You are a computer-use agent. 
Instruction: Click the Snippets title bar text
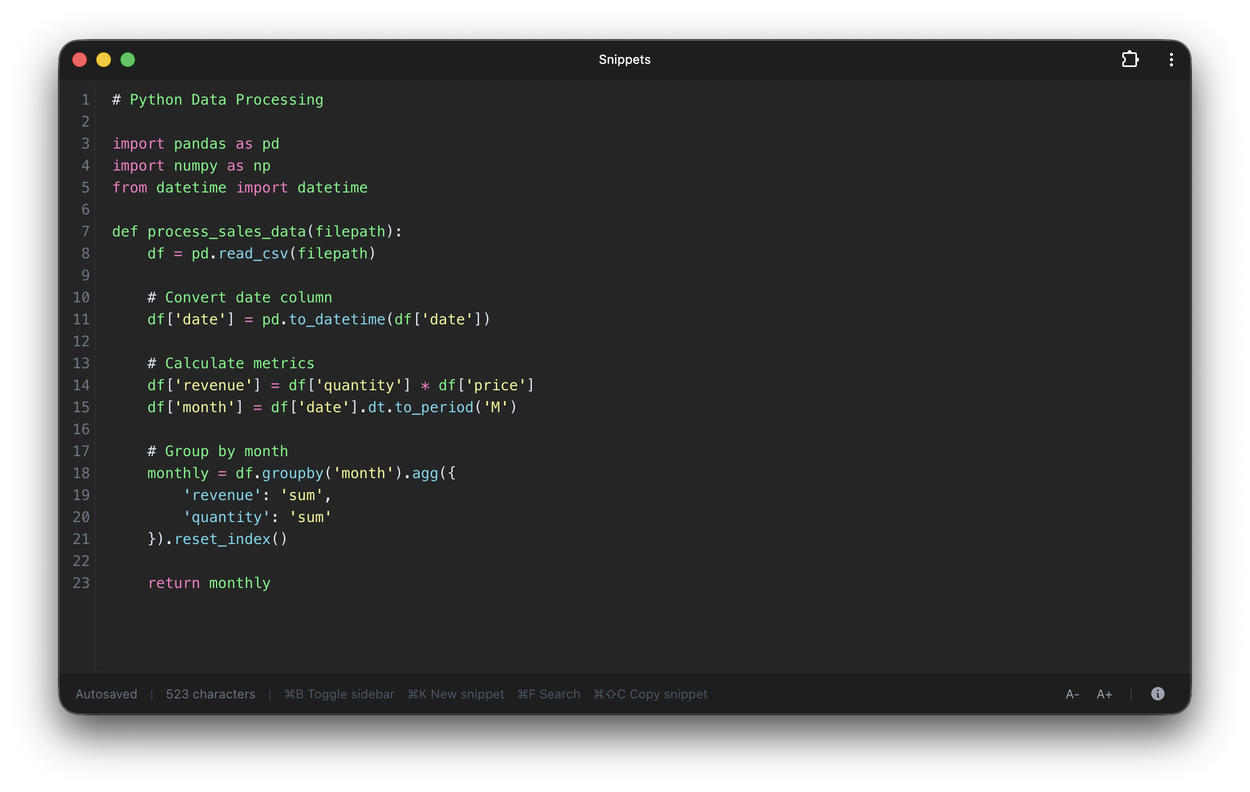(x=624, y=59)
